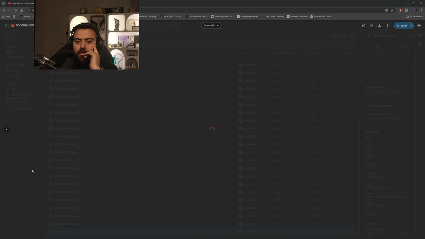Click file type icon beside 00000161000 name
Viewport: 425px width, 239px height.
pyautogui.click(x=13, y=26)
